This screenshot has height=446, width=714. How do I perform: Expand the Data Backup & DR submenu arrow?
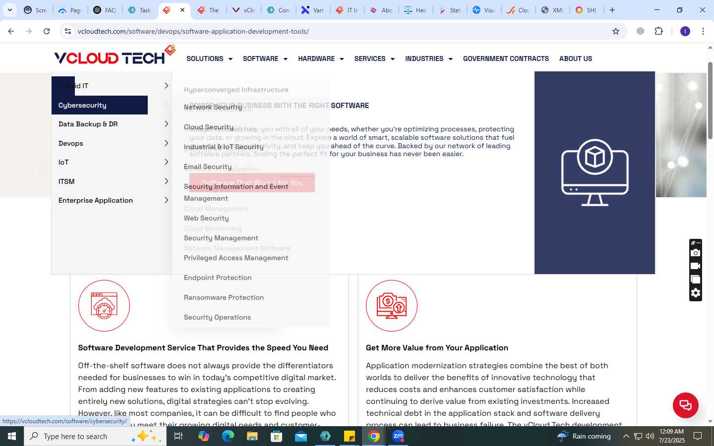pos(166,124)
